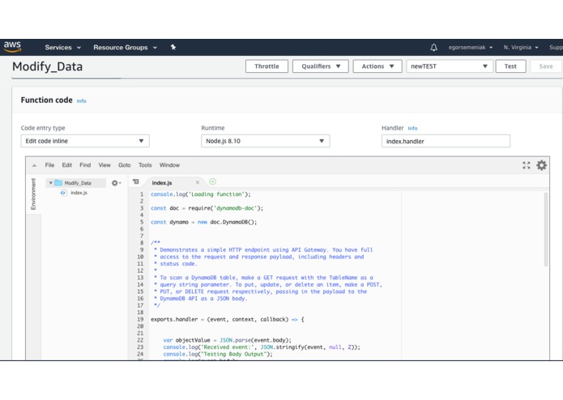The height and width of the screenshot is (400, 563).
Task: Open the AWS home logo
Action: 13,47
